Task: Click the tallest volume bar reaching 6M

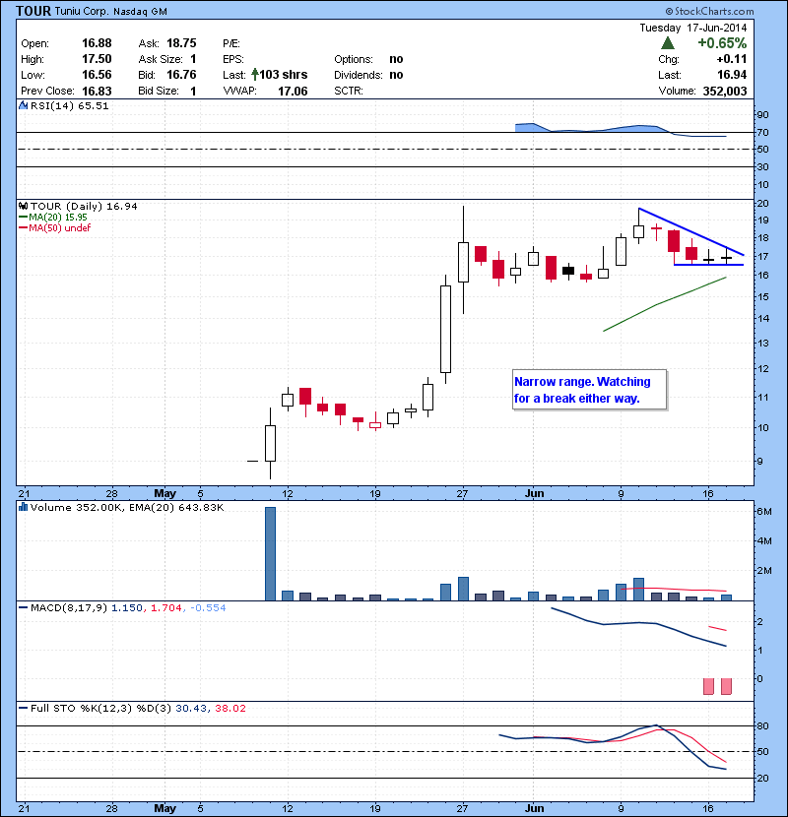Action: click(270, 554)
